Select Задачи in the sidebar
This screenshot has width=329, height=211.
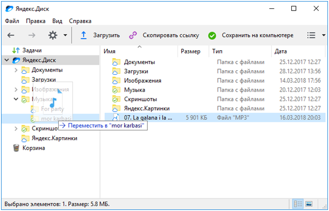coord(32,50)
